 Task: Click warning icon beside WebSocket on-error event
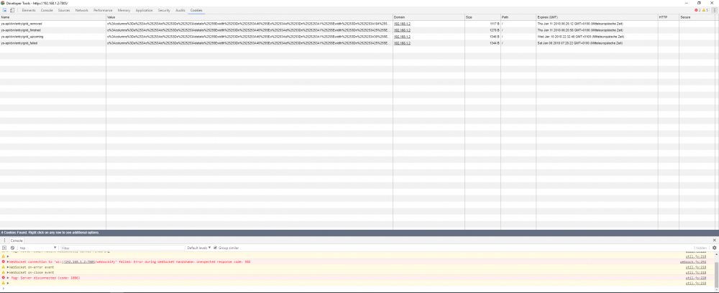3,267
